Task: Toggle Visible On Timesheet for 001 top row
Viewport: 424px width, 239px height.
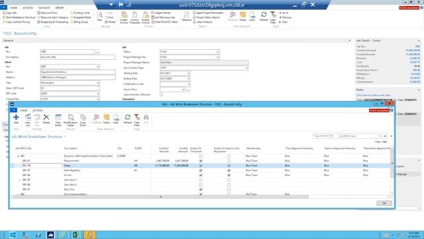Action: tap(201, 156)
